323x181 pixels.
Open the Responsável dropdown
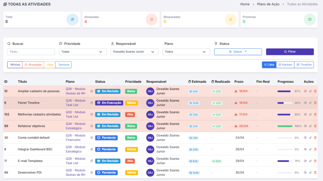[134, 52]
